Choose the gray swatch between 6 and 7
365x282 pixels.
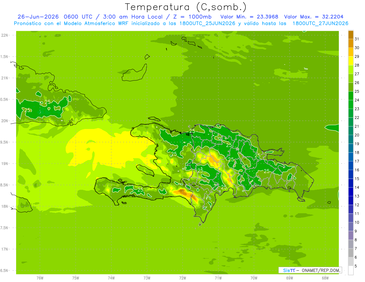coord(351,253)
